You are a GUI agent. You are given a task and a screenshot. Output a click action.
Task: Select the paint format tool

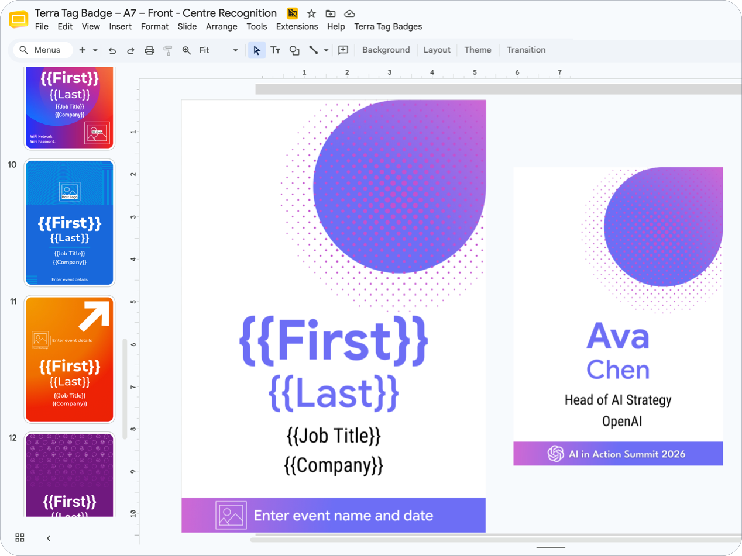(168, 50)
